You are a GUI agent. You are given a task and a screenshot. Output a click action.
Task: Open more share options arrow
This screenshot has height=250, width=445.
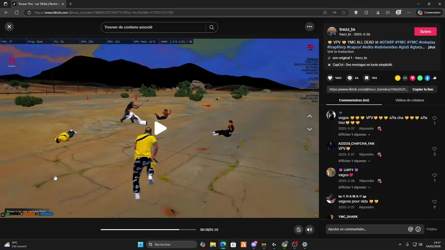(x=435, y=78)
